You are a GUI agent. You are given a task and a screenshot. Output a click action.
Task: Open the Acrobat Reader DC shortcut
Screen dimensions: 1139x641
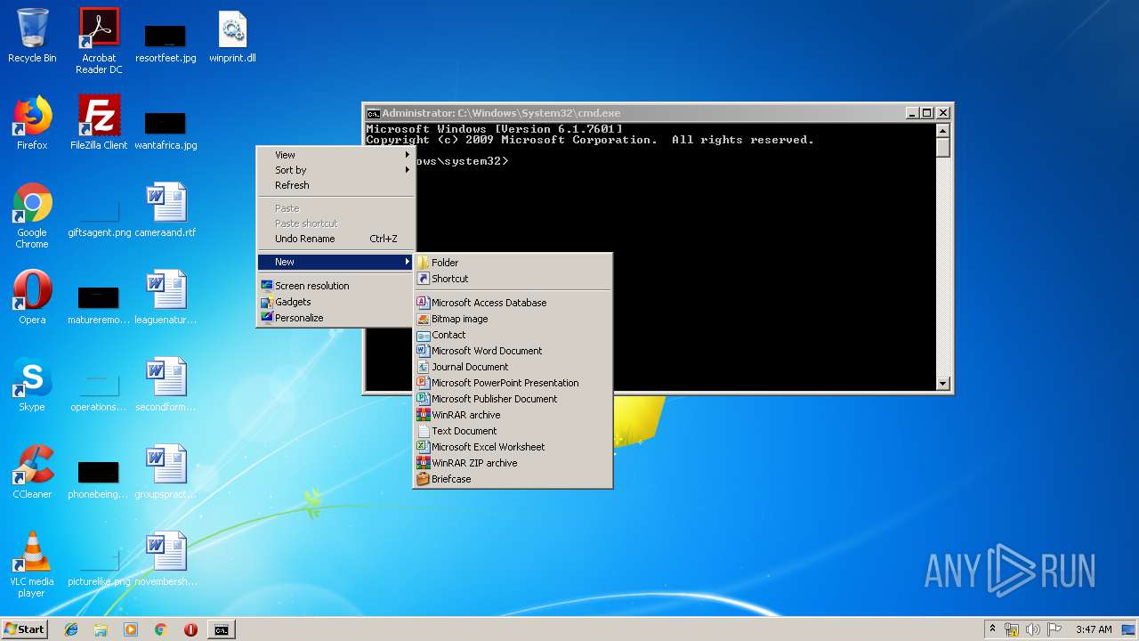[99, 41]
